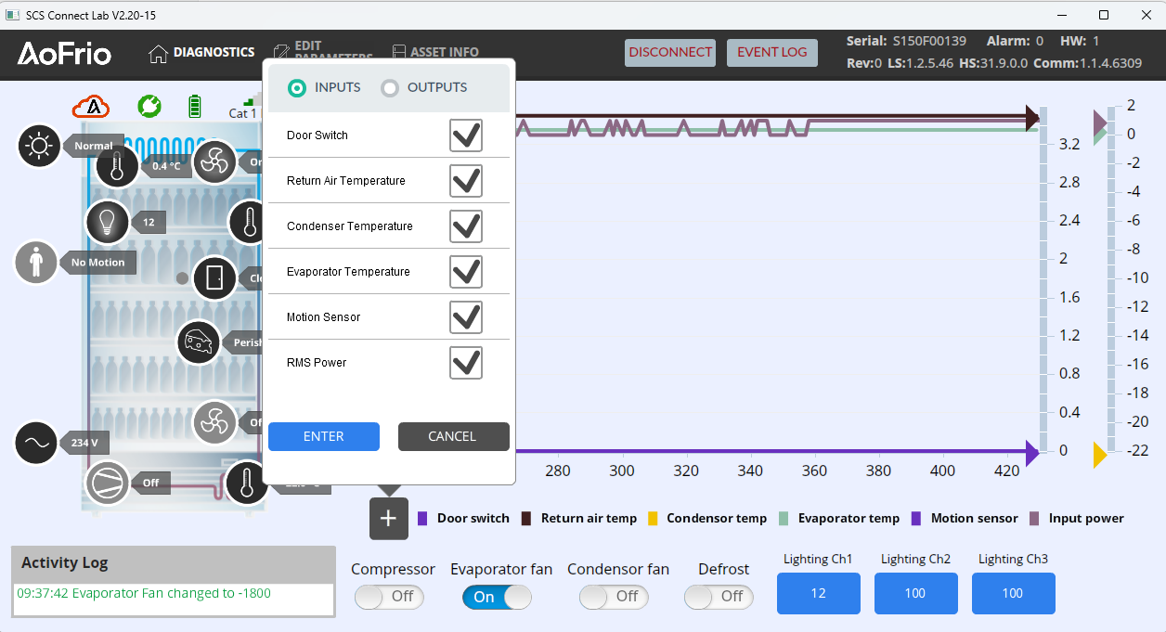
Task: Click the dark red arrow marker at graph top
Action: coord(1032,118)
